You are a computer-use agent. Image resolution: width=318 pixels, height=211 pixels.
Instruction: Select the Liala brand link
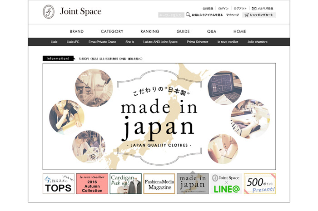[x=54, y=42]
